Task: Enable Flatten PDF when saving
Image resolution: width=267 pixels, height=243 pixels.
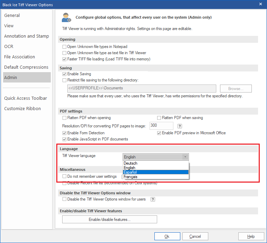Action: click(x=159, y=118)
